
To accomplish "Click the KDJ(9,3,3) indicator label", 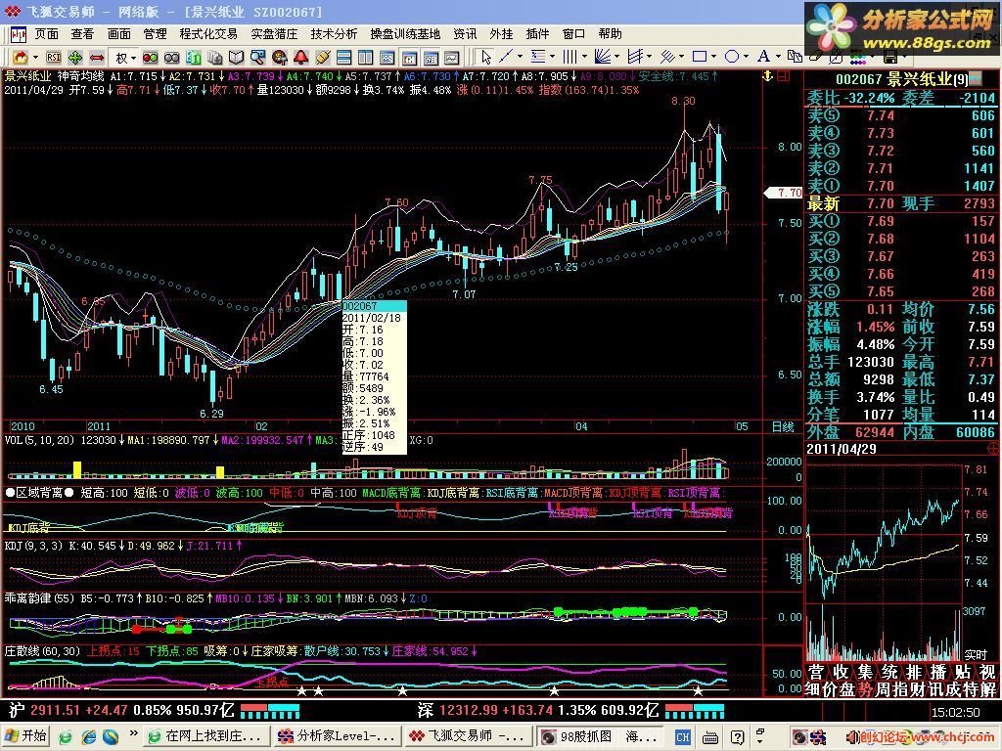I will coord(33,546).
